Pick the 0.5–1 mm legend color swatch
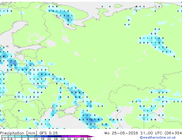182x140 pixels. [11, 136]
